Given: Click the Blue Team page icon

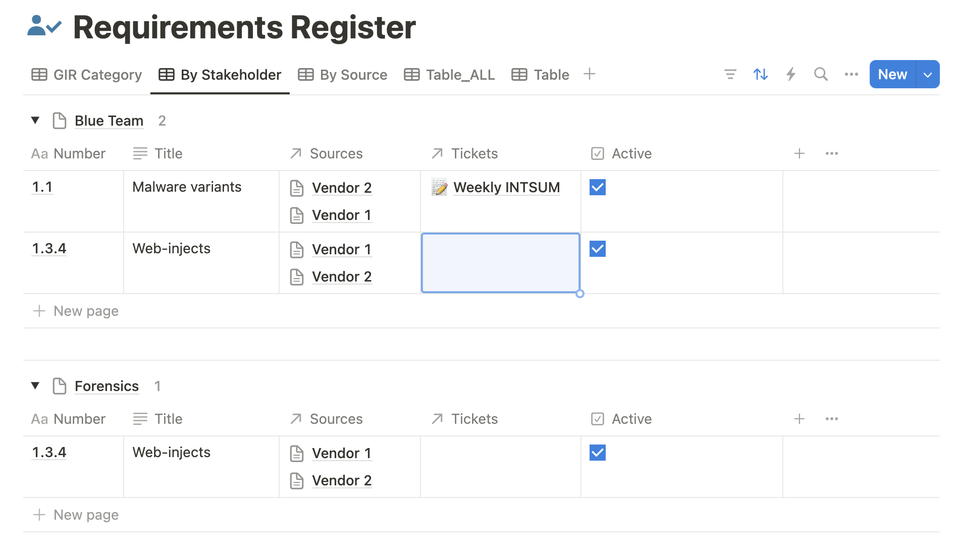Looking at the screenshot, I should [x=60, y=121].
